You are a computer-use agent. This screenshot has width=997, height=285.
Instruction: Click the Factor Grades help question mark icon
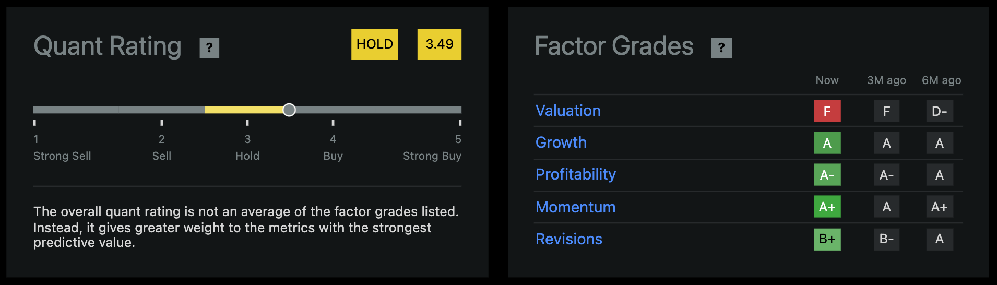(721, 48)
